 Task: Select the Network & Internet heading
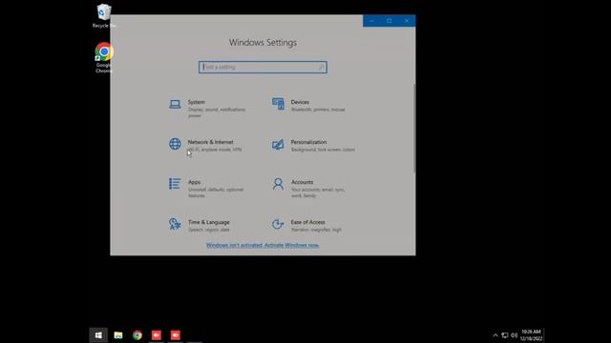[210, 142]
